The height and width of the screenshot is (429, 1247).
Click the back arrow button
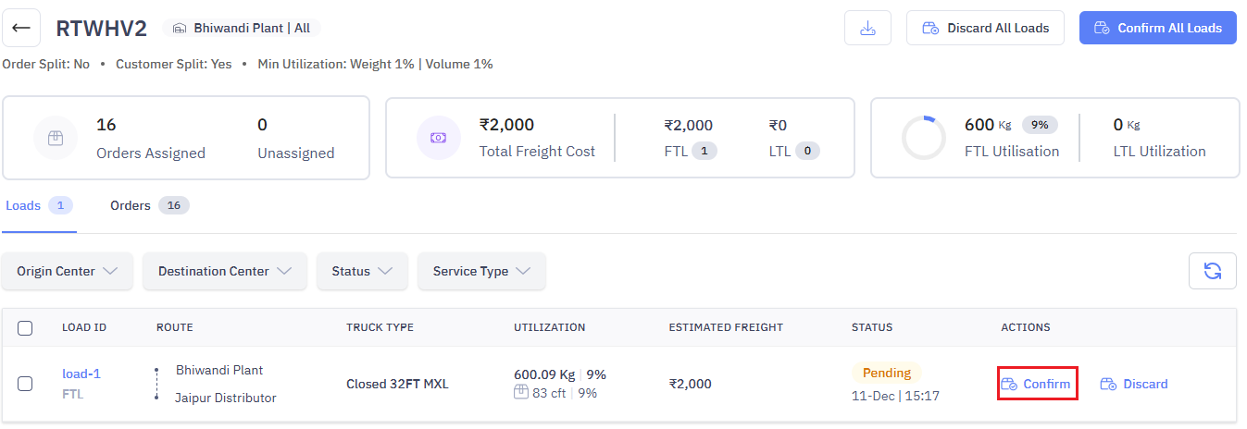[x=21, y=28]
